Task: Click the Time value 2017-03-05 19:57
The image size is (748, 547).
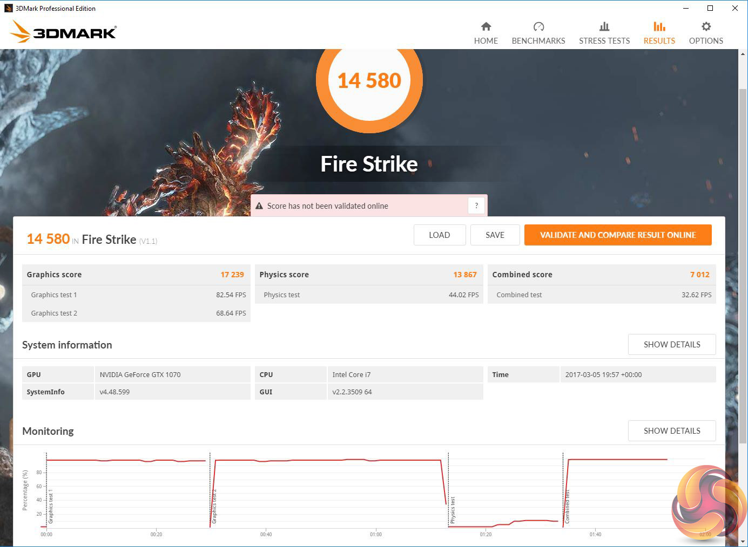Action: pyautogui.click(x=603, y=375)
